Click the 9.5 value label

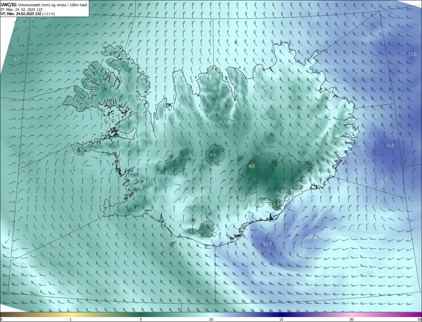(370, 273)
